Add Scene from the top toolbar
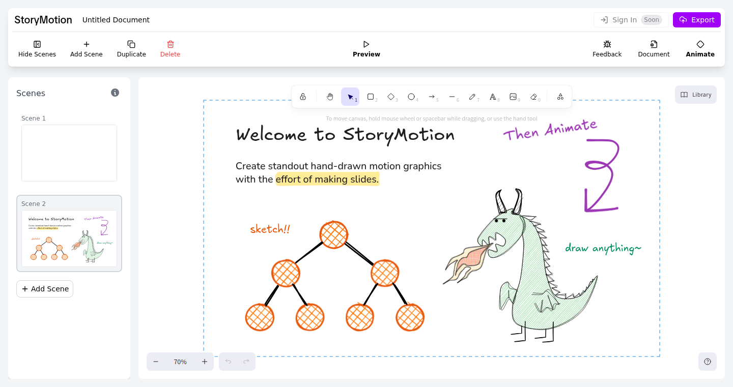The width and height of the screenshot is (733, 387). point(87,49)
